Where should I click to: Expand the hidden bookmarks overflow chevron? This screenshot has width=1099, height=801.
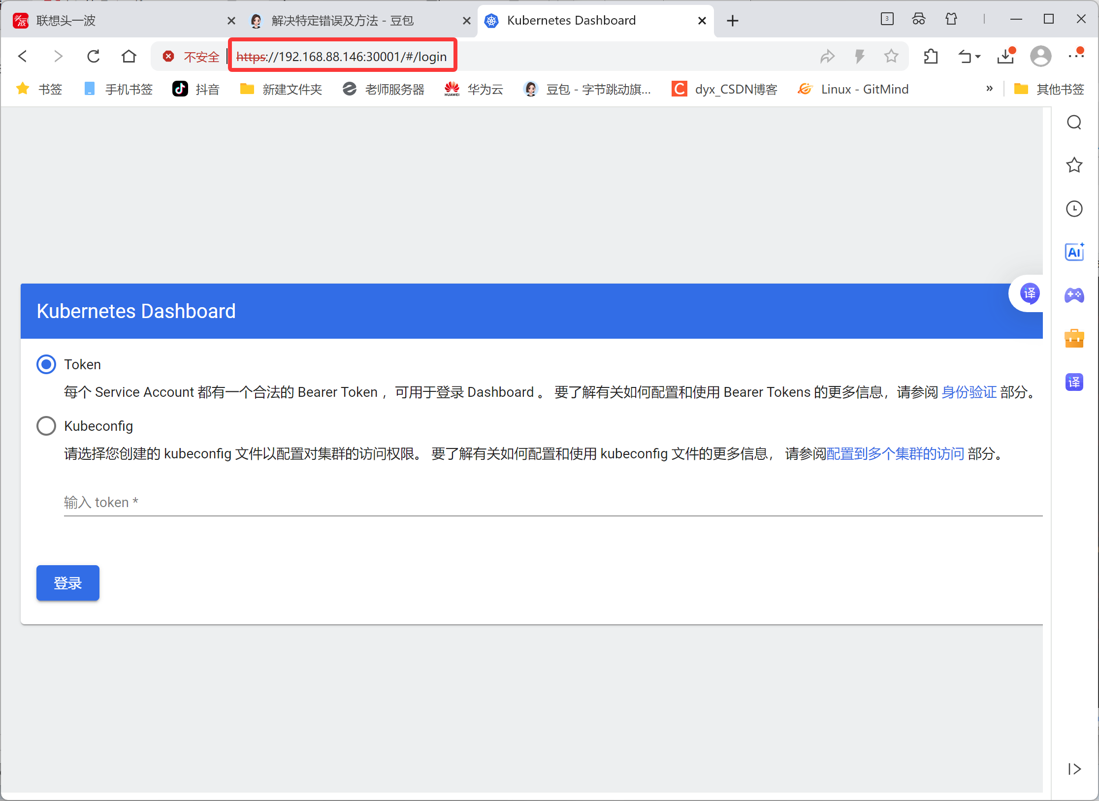(989, 89)
